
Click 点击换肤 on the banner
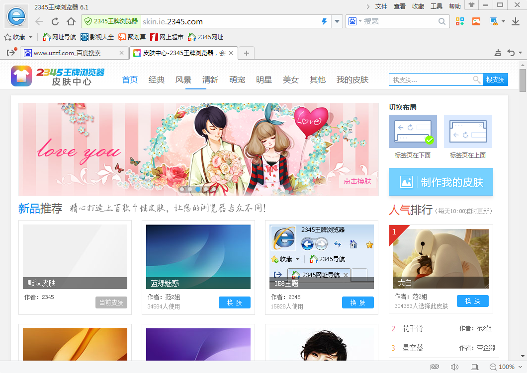coord(357,182)
